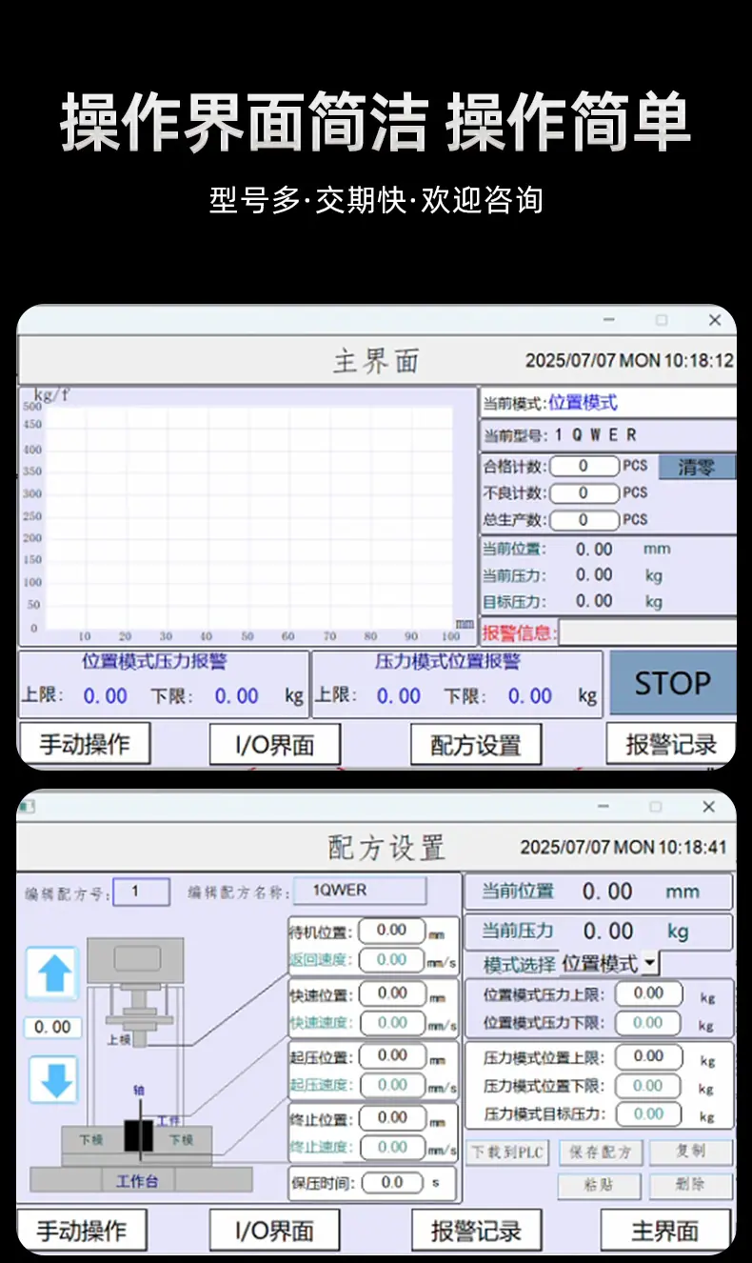Image resolution: width=752 pixels, height=1263 pixels.
Task: Click the STOP button
Action: (673, 683)
